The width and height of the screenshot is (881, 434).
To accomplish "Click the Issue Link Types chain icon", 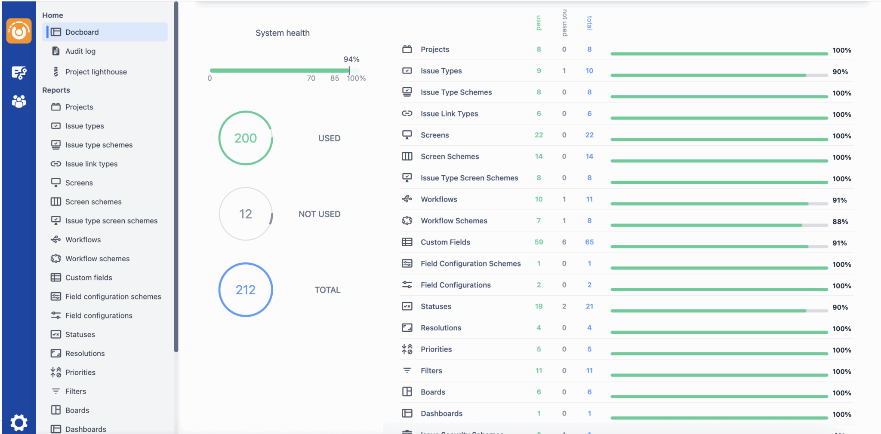I will (407, 113).
